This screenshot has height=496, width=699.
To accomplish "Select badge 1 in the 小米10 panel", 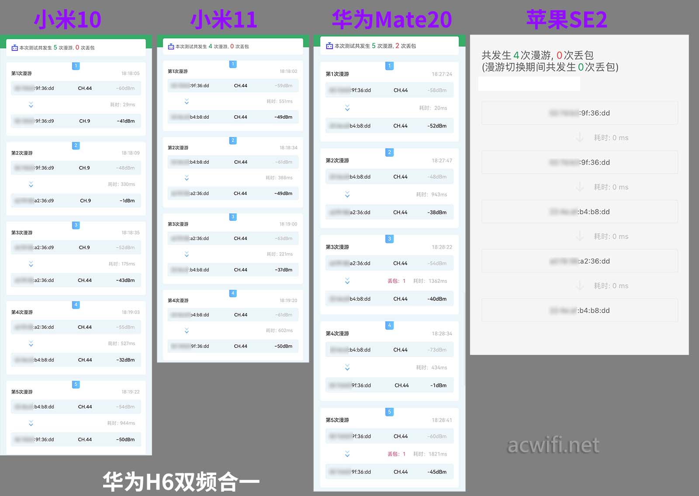I will pos(76,66).
